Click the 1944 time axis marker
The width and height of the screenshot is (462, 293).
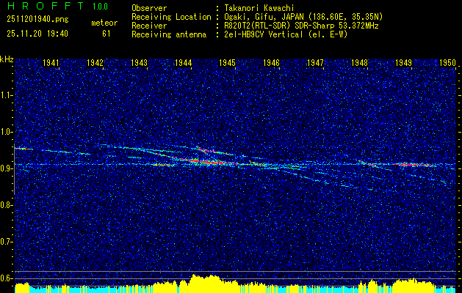[x=183, y=63]
